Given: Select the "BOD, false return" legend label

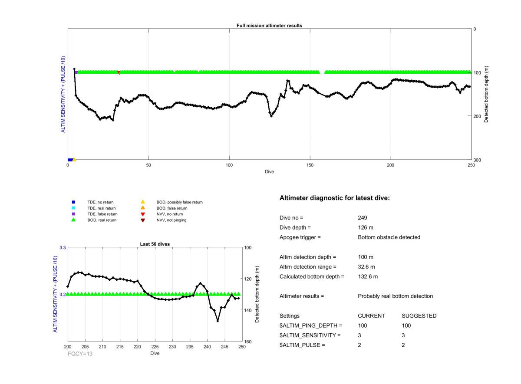Looking at the screenshot, I should click(x=172, y=208).
